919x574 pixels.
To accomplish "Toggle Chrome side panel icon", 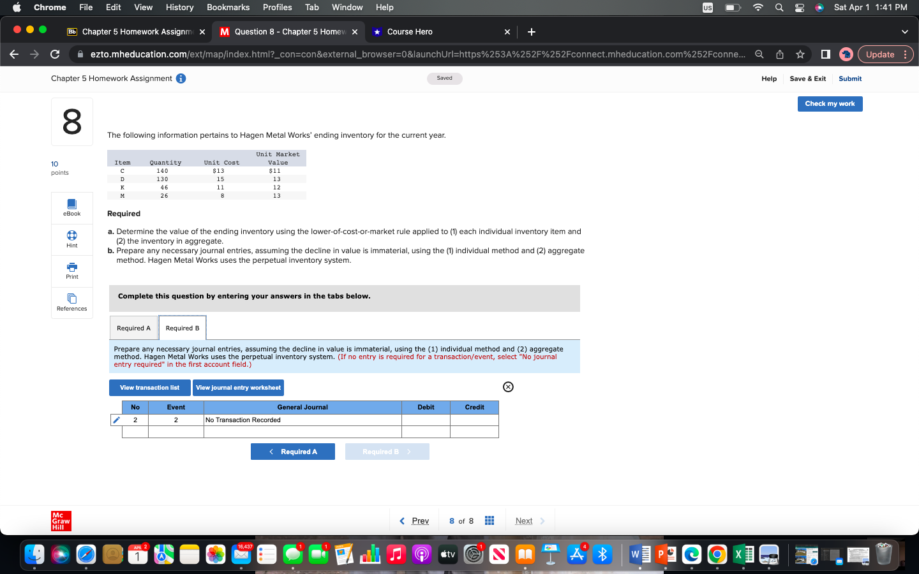I will click(825, 54).
